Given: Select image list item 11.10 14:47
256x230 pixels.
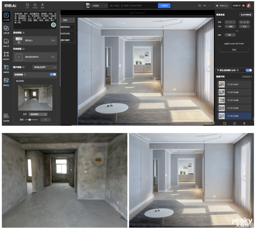Looking at the screenshot, I should pos(234,84).
